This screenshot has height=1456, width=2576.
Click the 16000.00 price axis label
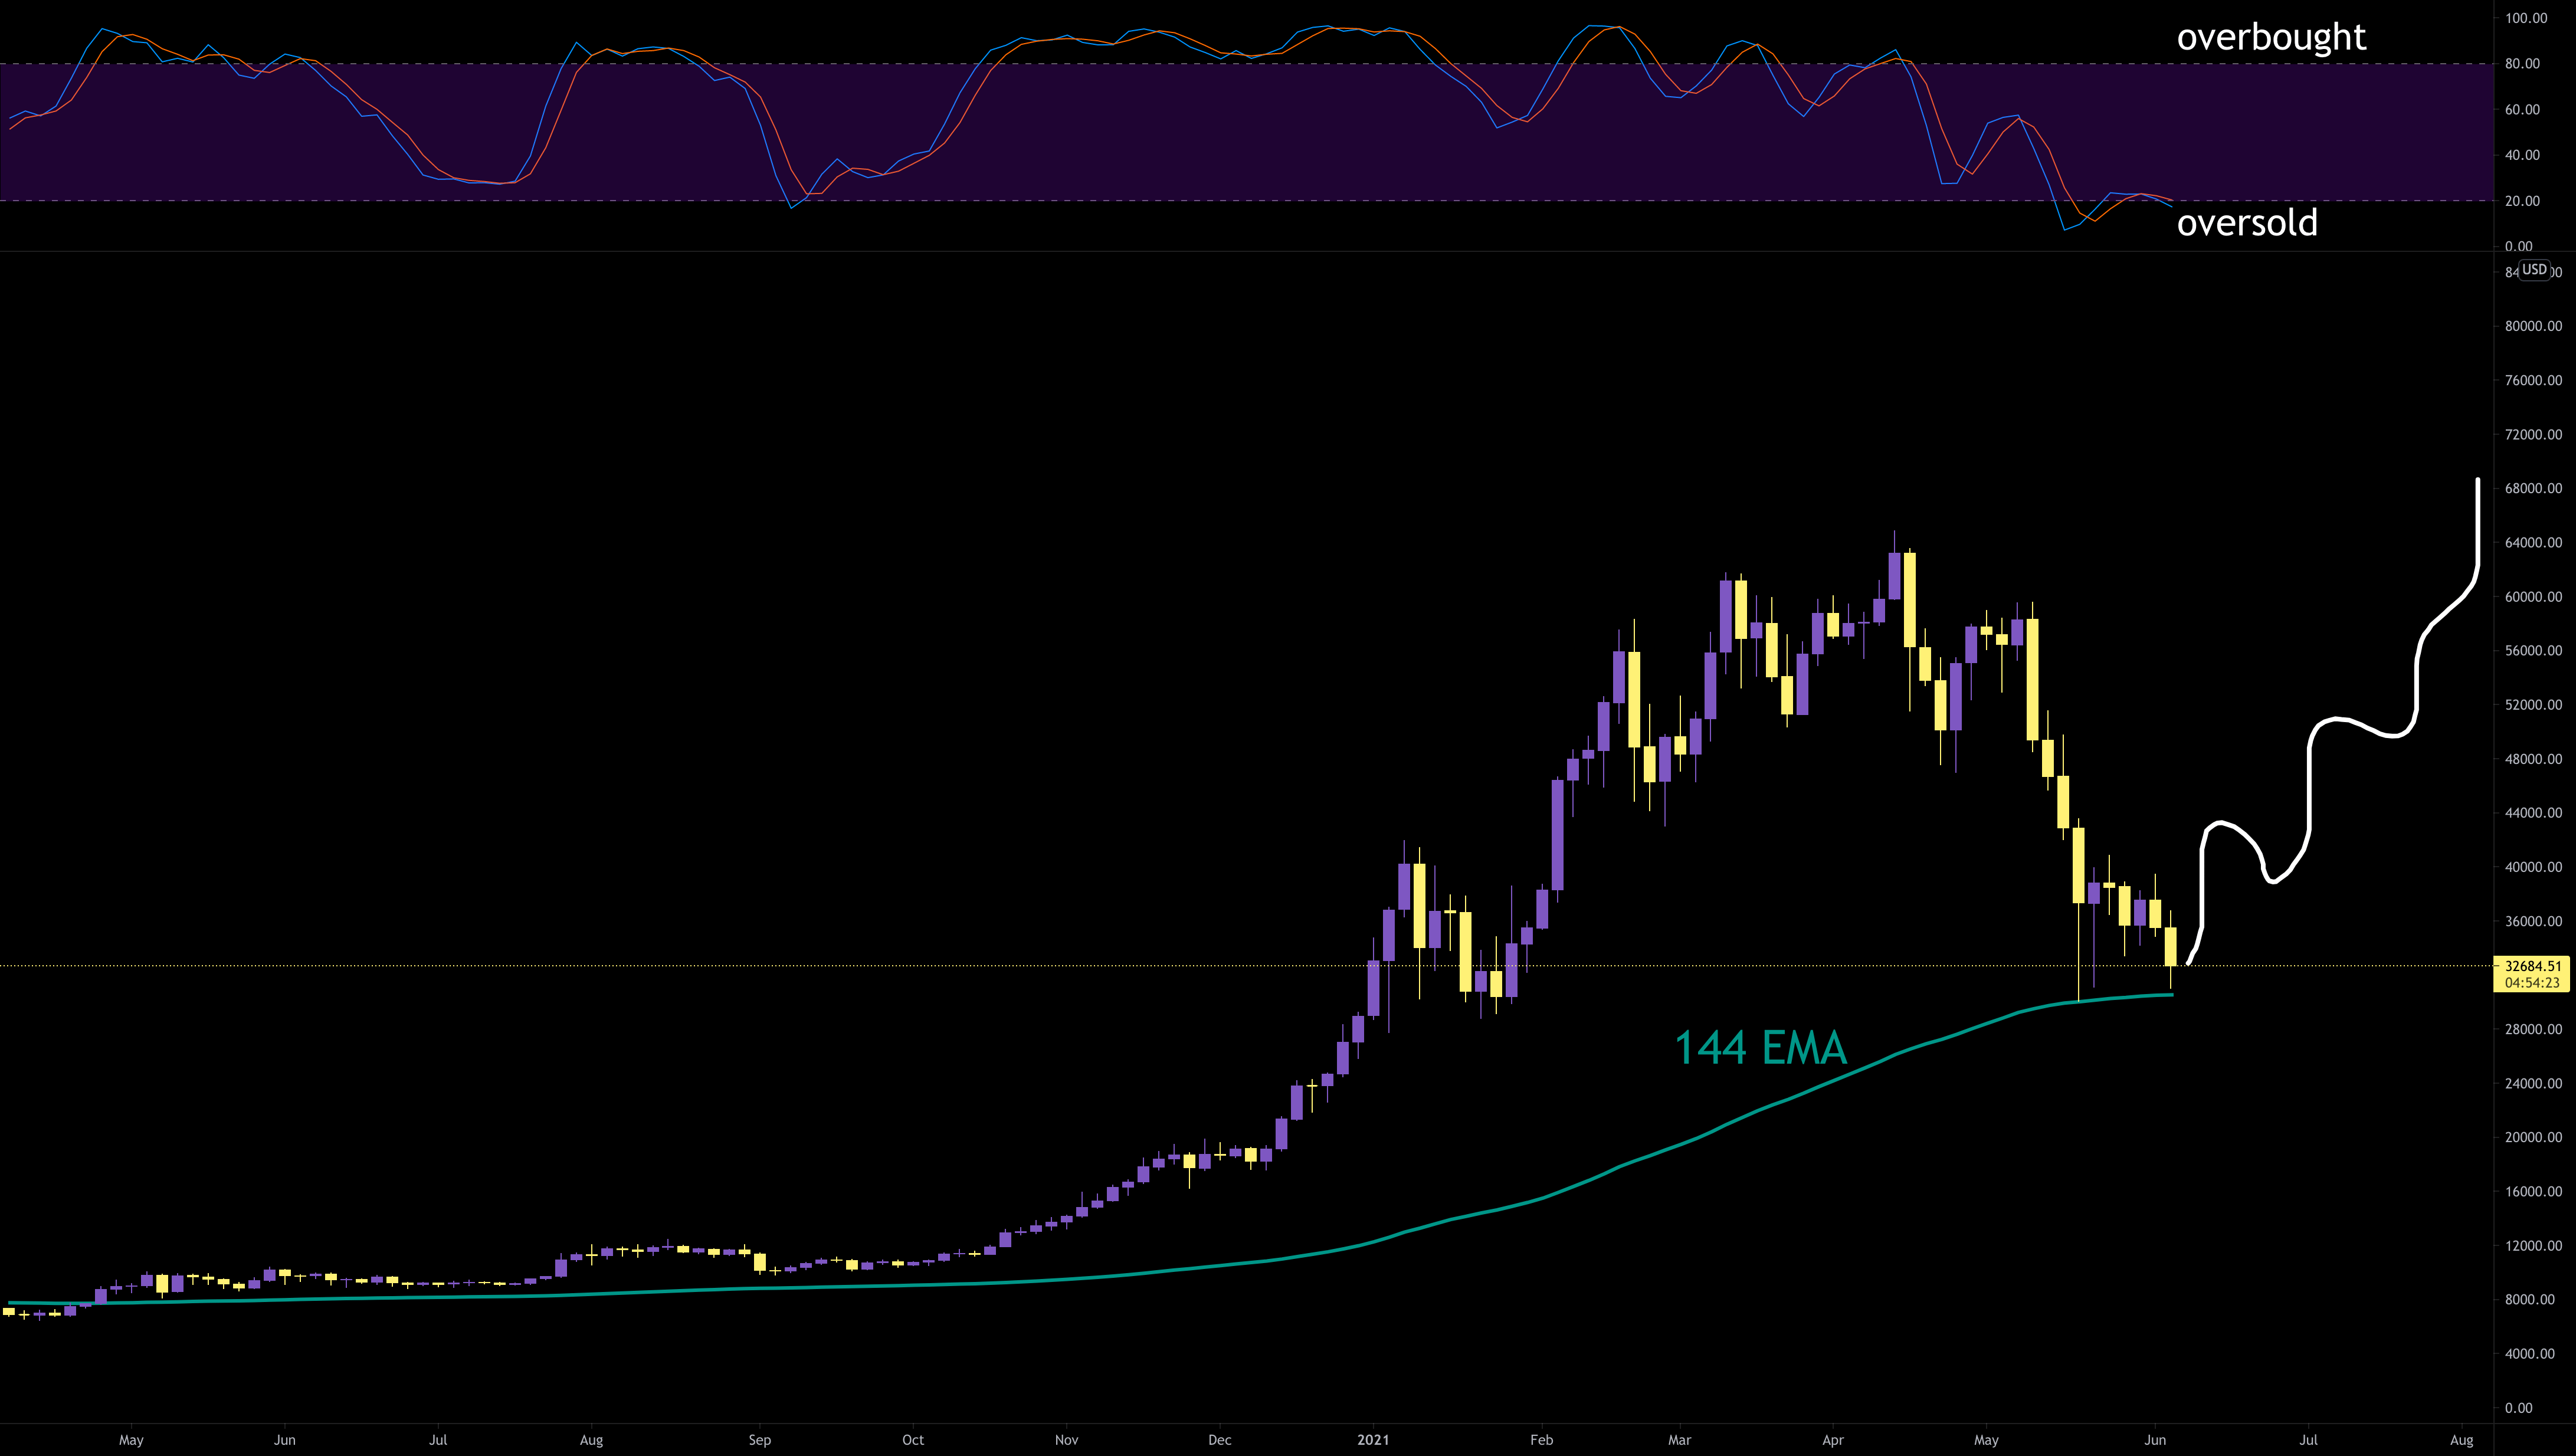coord(2533,1191)
